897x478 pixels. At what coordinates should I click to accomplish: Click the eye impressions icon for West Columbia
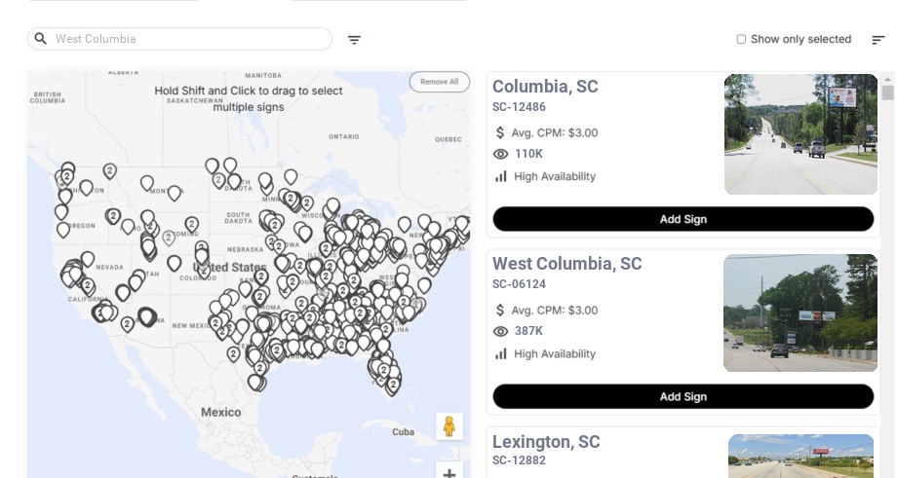(501, 332)
